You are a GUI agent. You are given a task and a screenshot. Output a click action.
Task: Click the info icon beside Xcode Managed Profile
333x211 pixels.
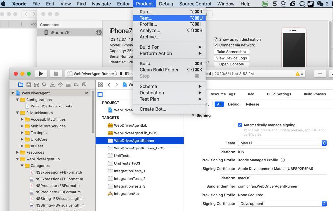point(283,160)
